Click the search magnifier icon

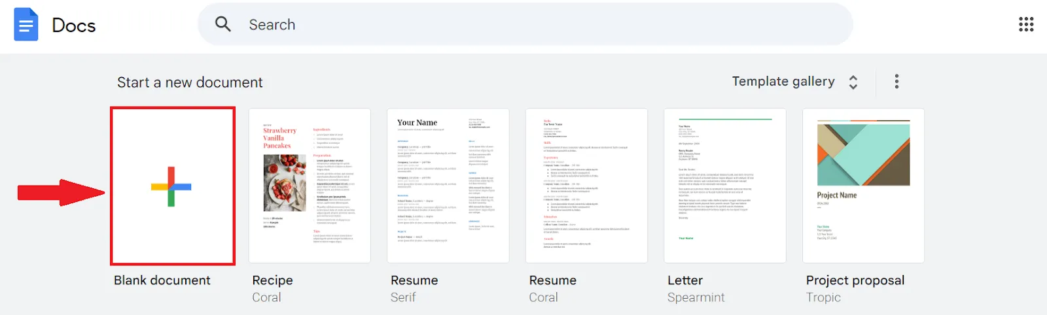pos(223,24)
